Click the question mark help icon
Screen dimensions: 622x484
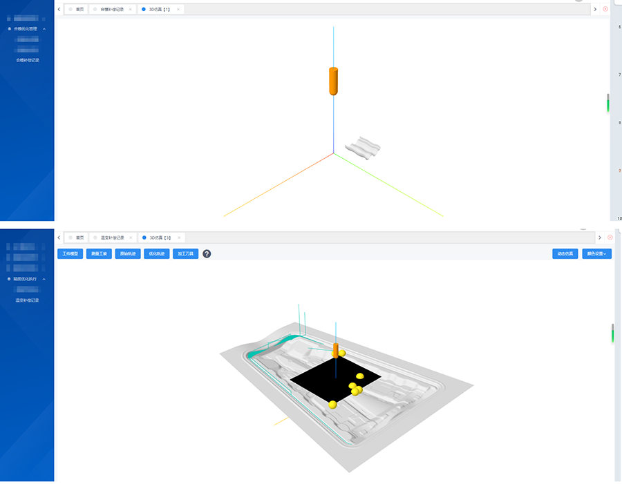pyautogui.click(x=207, y=254)
